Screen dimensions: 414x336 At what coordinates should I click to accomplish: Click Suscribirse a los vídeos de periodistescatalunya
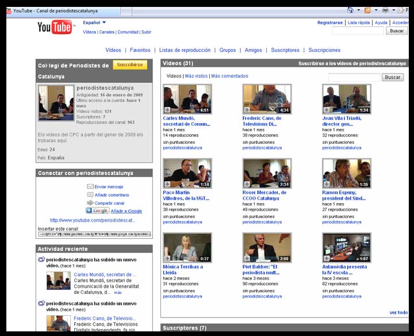click(x=352, y=63)
